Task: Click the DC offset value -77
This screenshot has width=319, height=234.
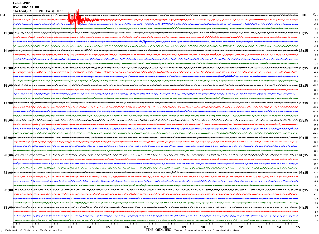Action: click(316, 173)
